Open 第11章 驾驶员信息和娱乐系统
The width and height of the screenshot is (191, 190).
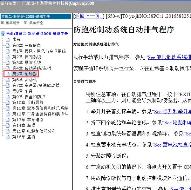40,108
